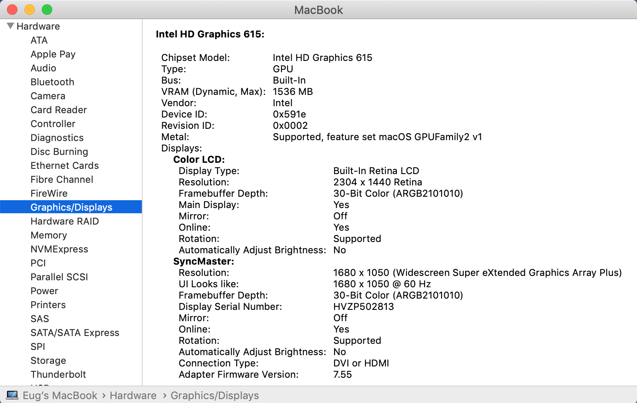Open the Controller section
Screen dimensions: 637x403
[x=53, y=124]
